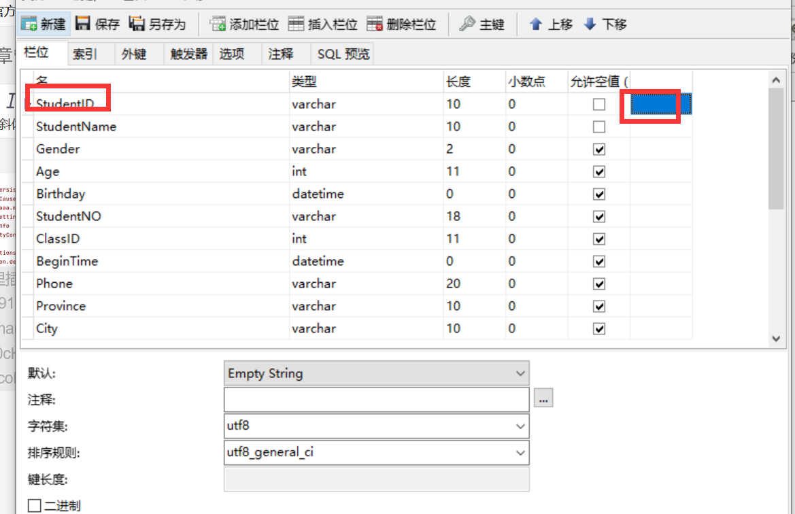
Task: Click the Primary Key (主键) key icon
Action: [467, 23]
